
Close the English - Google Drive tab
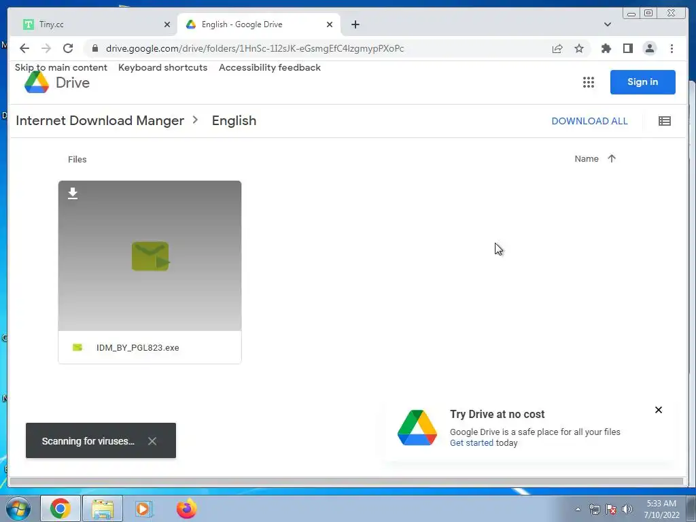(330, 24)
